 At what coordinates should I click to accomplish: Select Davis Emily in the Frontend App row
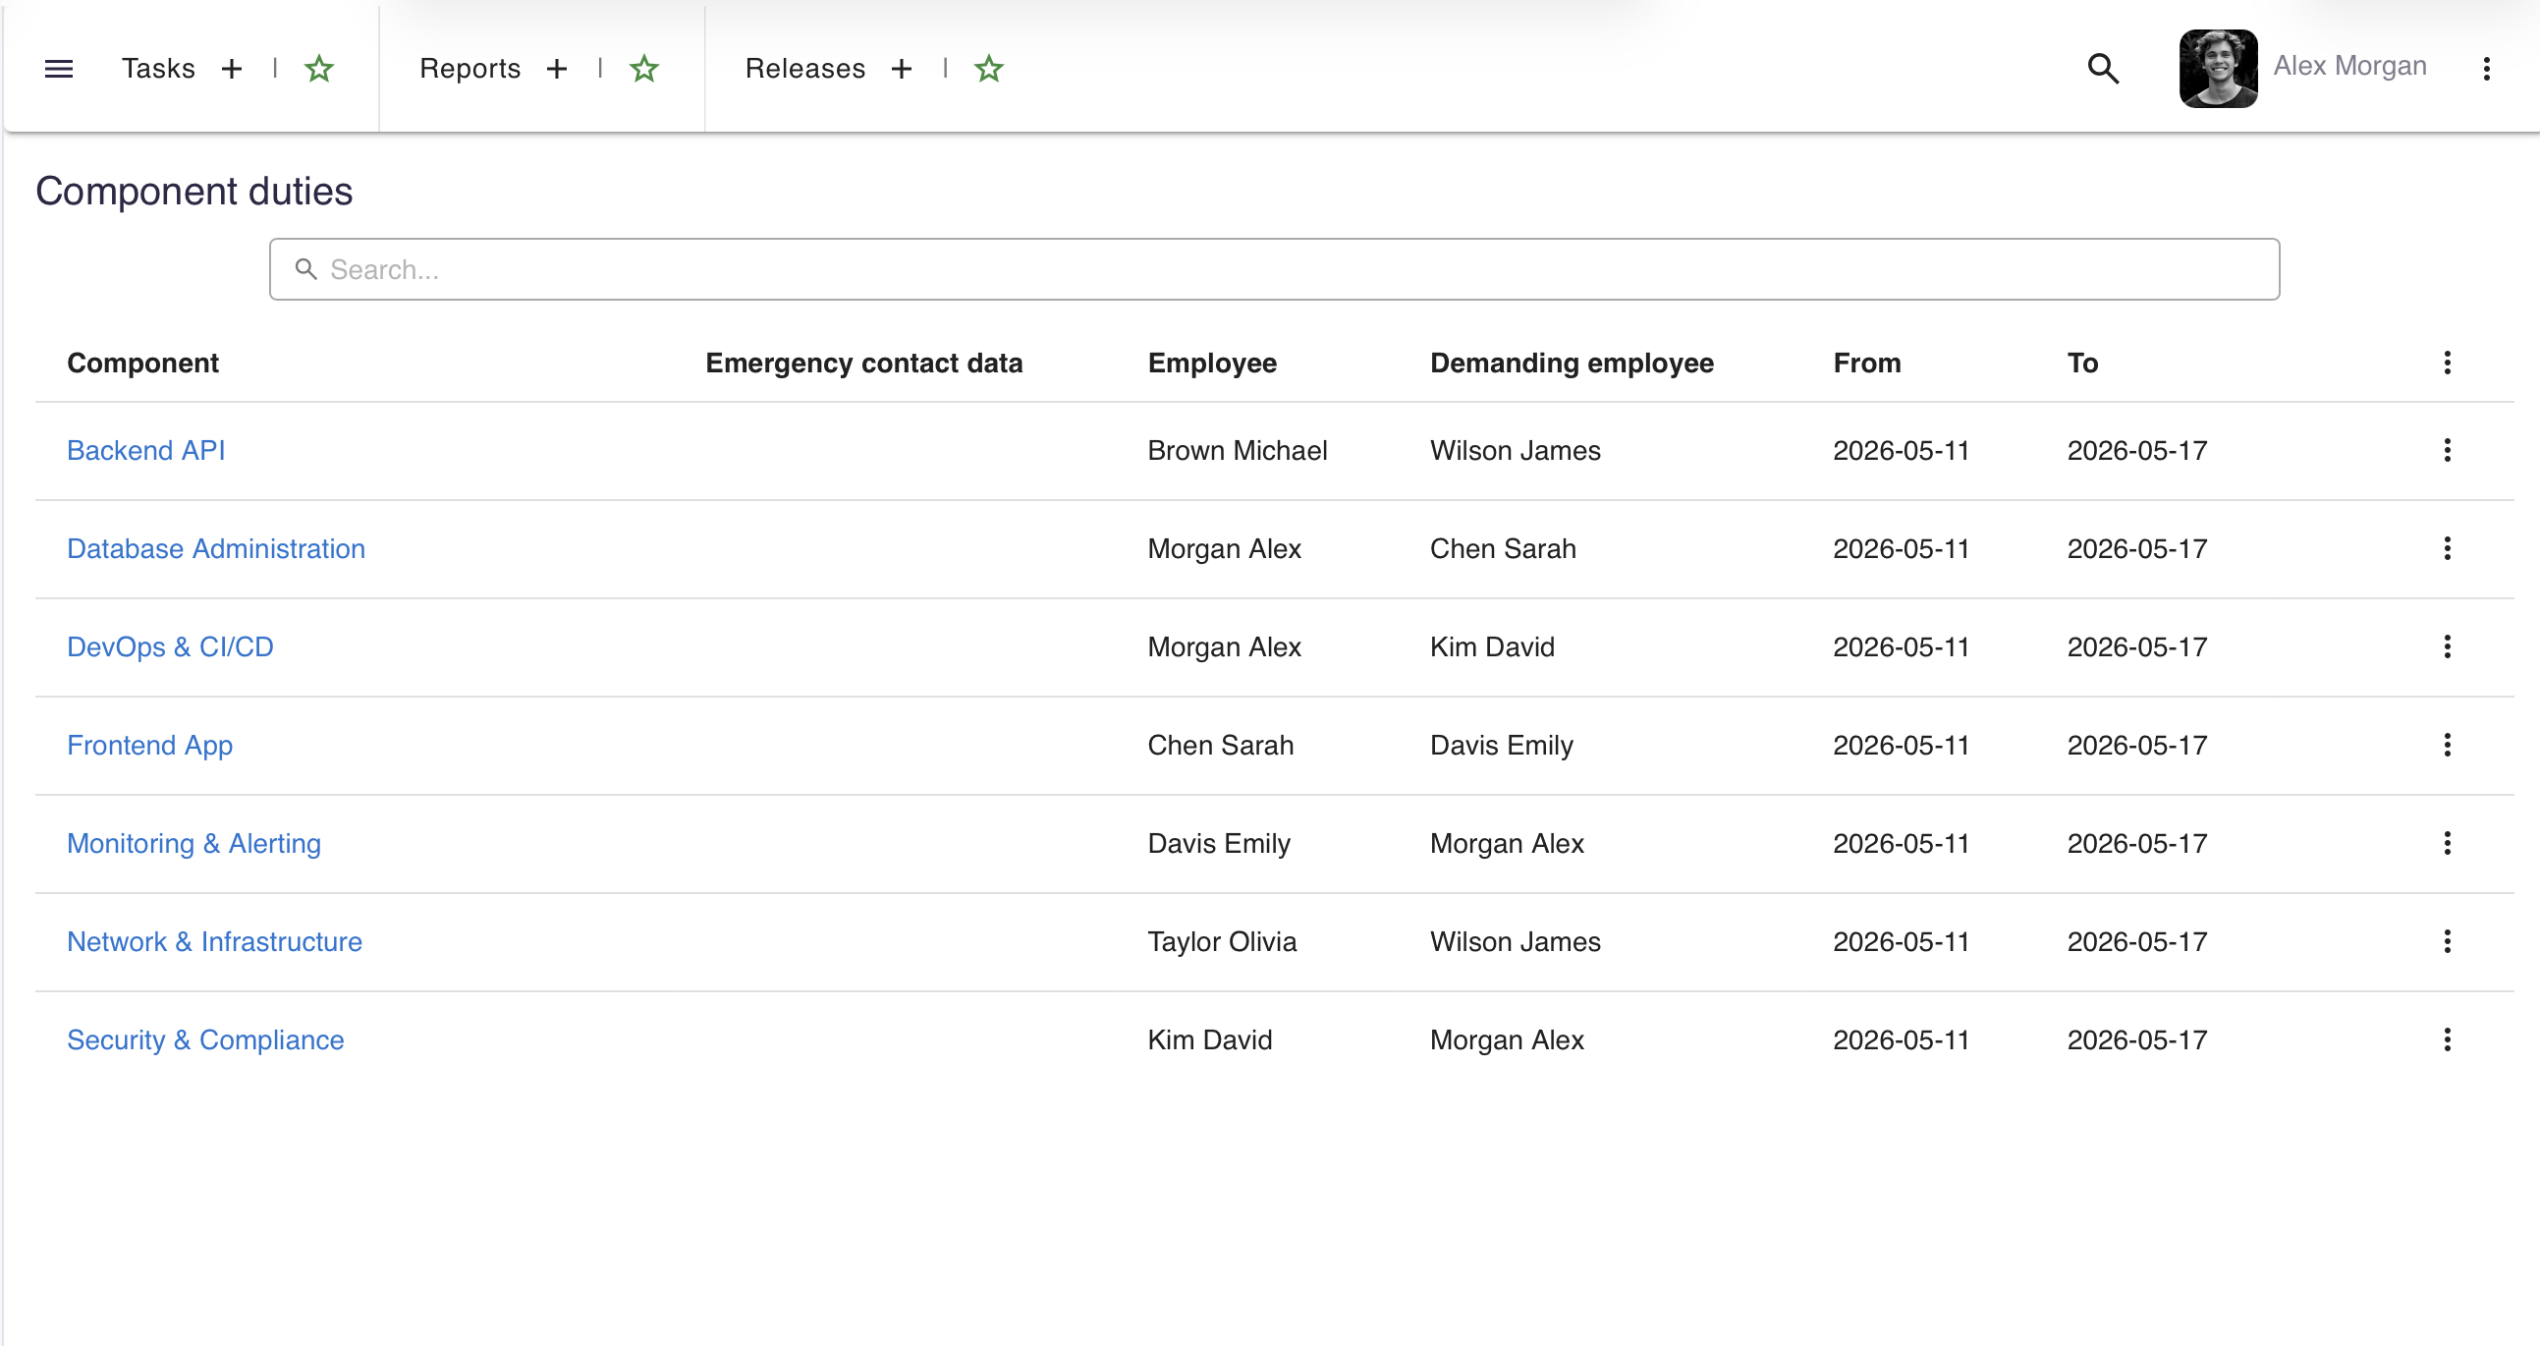pyautogui.click(x=1502, y=745)
